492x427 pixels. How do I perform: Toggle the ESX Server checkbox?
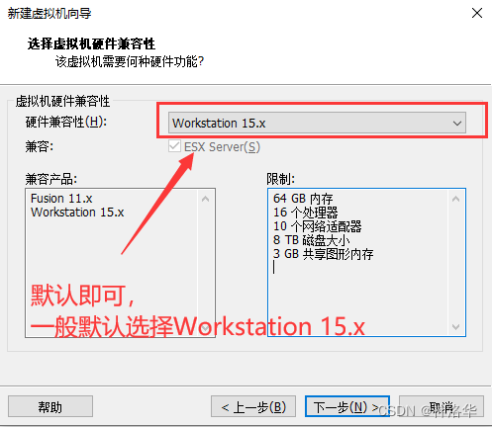pyautogui.click(x=174, y=146)
